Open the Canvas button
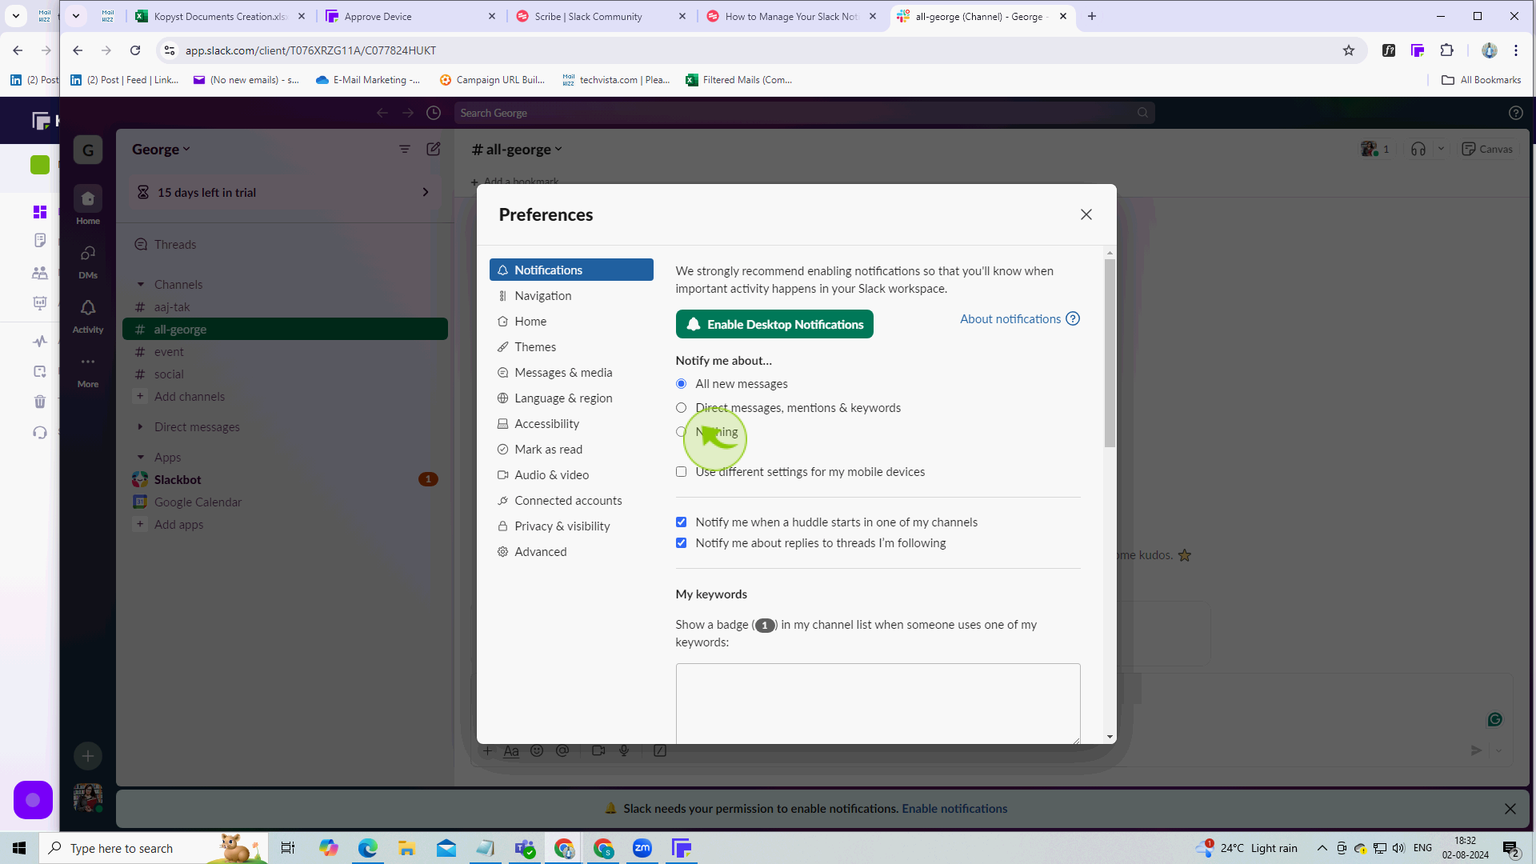The image size is (1536, 864). [1487, 150]
